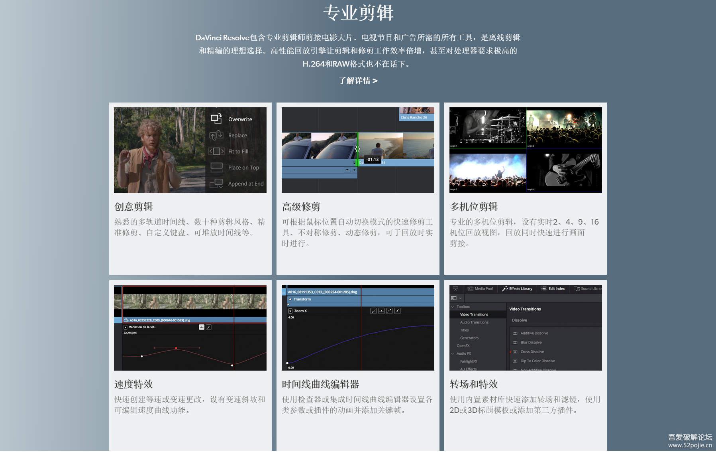This screenshot has height=452, width=716.
Task: Click the Cross Dissolve transition icon
Action: click(515, 351)
